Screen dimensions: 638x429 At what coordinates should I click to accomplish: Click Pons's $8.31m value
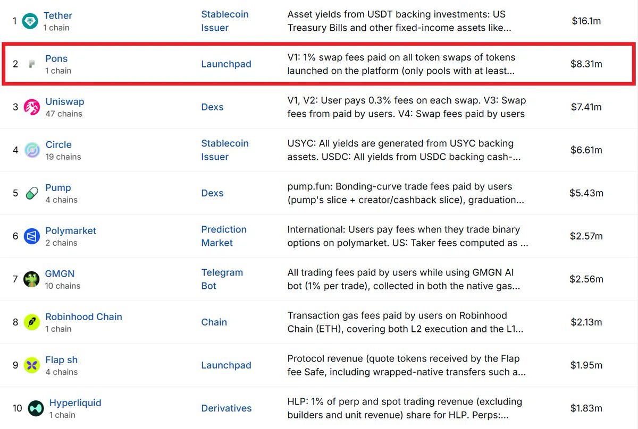(586, 64)
